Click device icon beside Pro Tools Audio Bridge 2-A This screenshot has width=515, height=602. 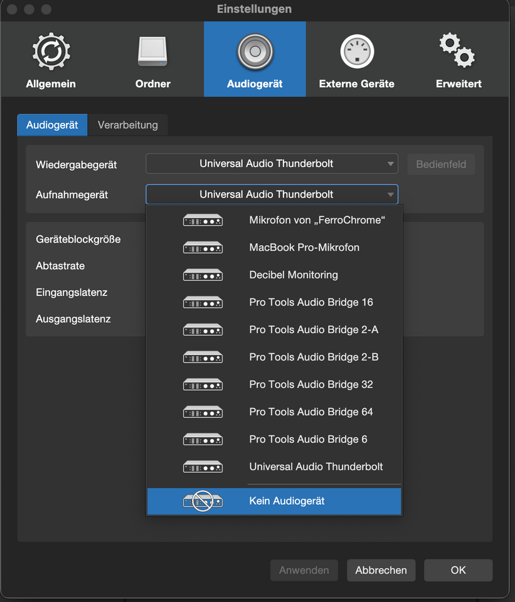[x=203, y=330]
